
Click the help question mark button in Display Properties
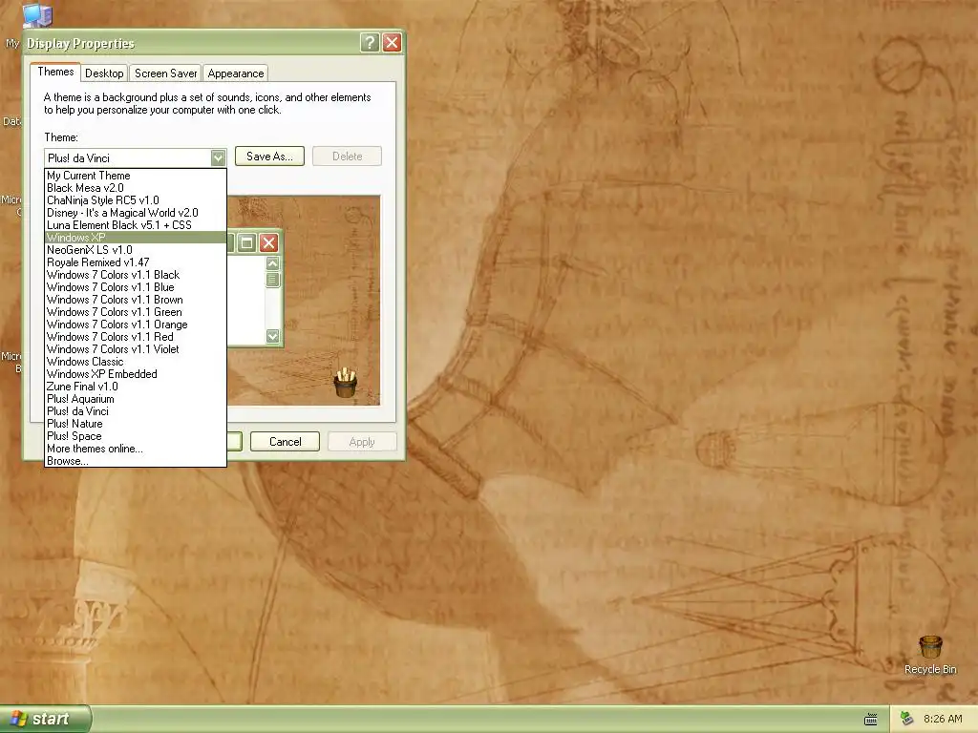click(x=370, y=42)
